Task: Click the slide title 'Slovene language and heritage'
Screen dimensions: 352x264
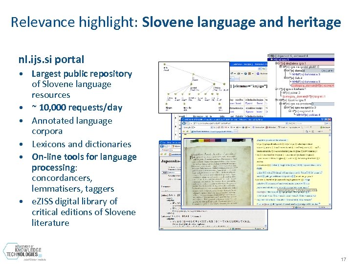Action: pyautogui.click(x=242, y=22)
